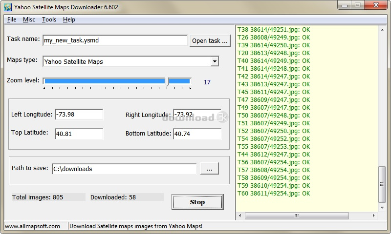Select log line T60 38611/49254.jpg
The width and height of the screenshot is (391, 234).
[274, 193]
